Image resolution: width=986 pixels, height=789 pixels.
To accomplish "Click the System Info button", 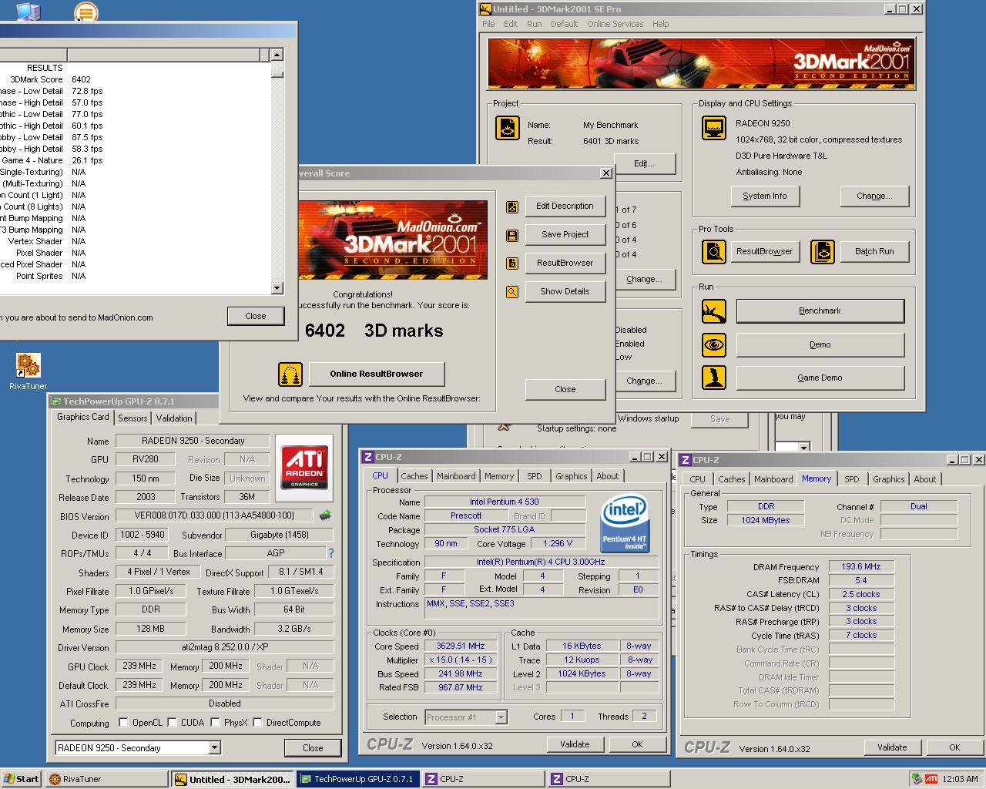I will click(765, 196).
